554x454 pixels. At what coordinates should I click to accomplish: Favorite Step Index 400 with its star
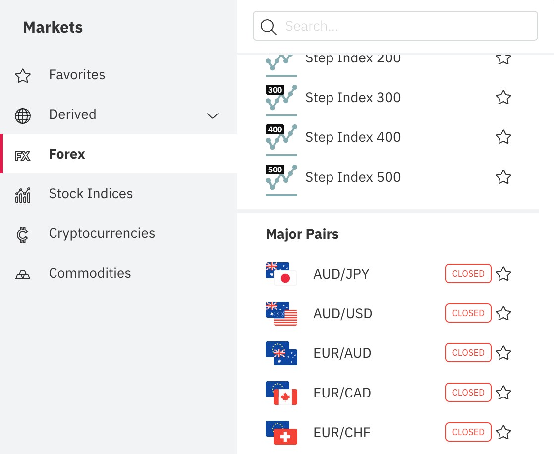pos(503,137)
